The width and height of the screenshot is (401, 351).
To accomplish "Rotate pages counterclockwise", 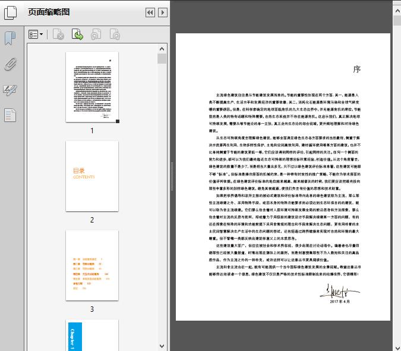I will pyautogui.click(x=96, y=35).
